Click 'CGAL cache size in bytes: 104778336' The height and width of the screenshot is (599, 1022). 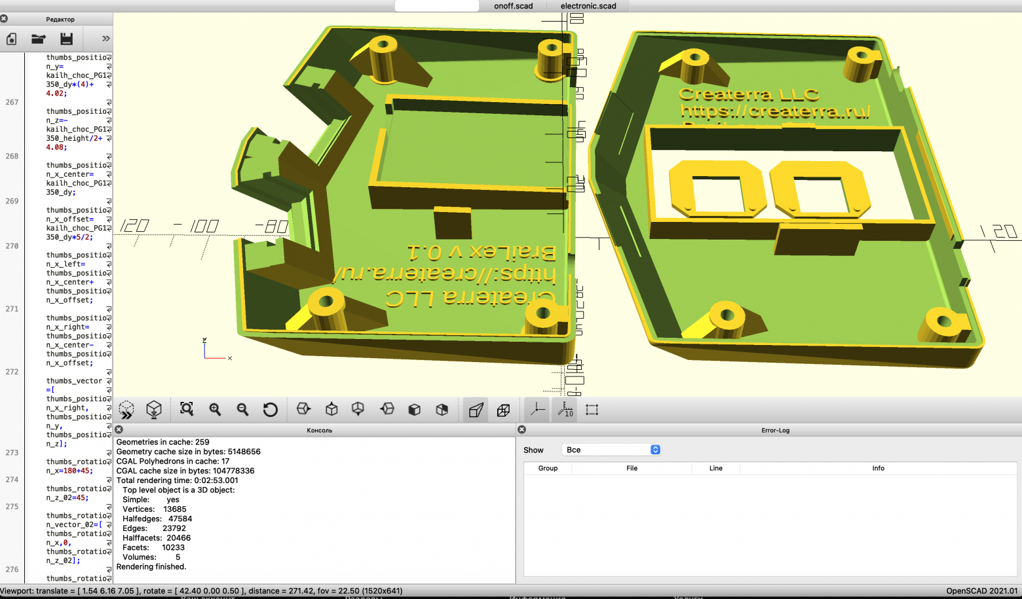(185, 471)
